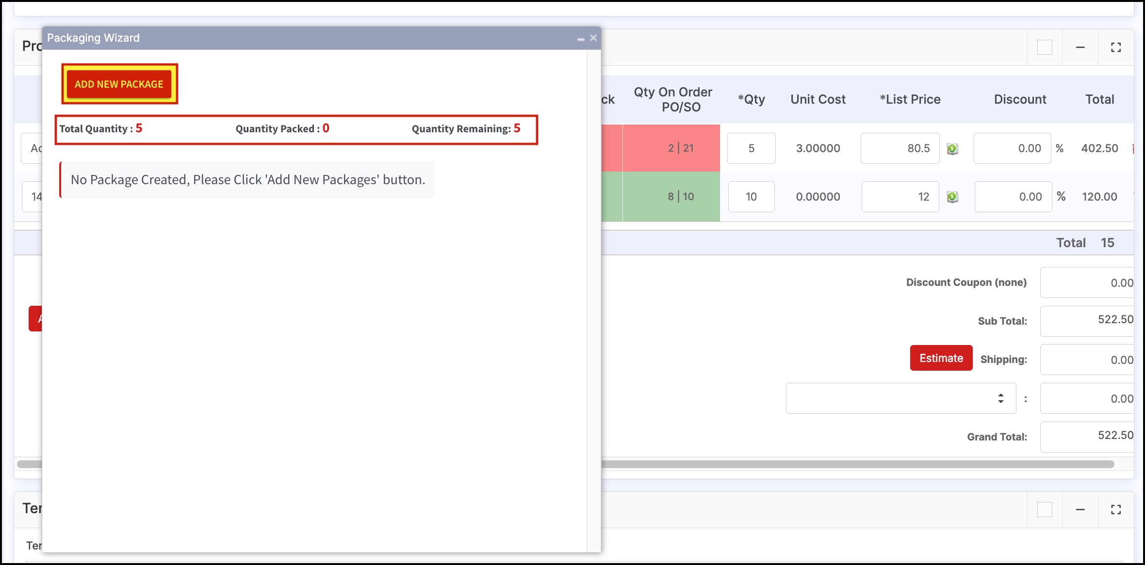
Task: Click the red Estimate shipping button
Action: coord(941,358)
